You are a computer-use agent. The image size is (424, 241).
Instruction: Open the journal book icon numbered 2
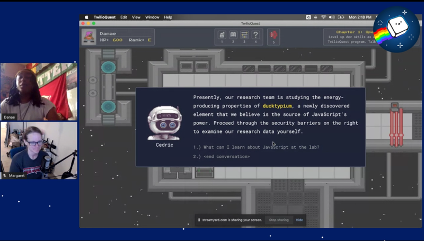click(x=233, y=35)
